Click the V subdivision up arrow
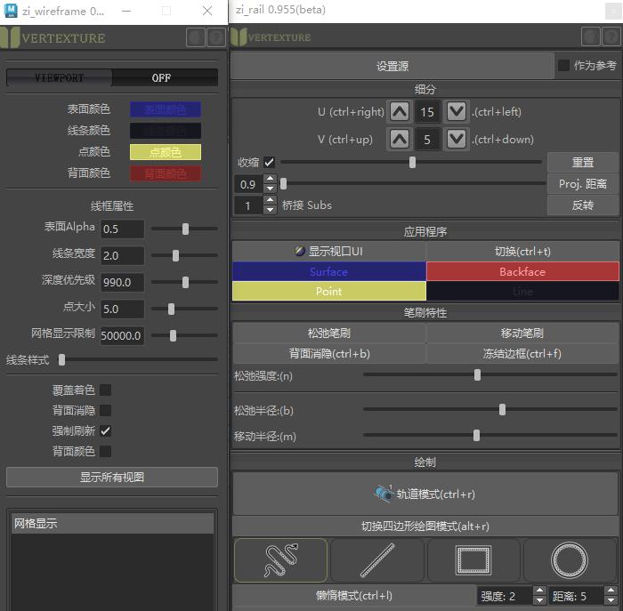Viewport: 623px width, 611px height. point(400,140)
